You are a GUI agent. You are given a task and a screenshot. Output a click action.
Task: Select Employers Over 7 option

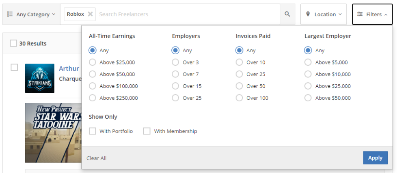click(175, 74)
